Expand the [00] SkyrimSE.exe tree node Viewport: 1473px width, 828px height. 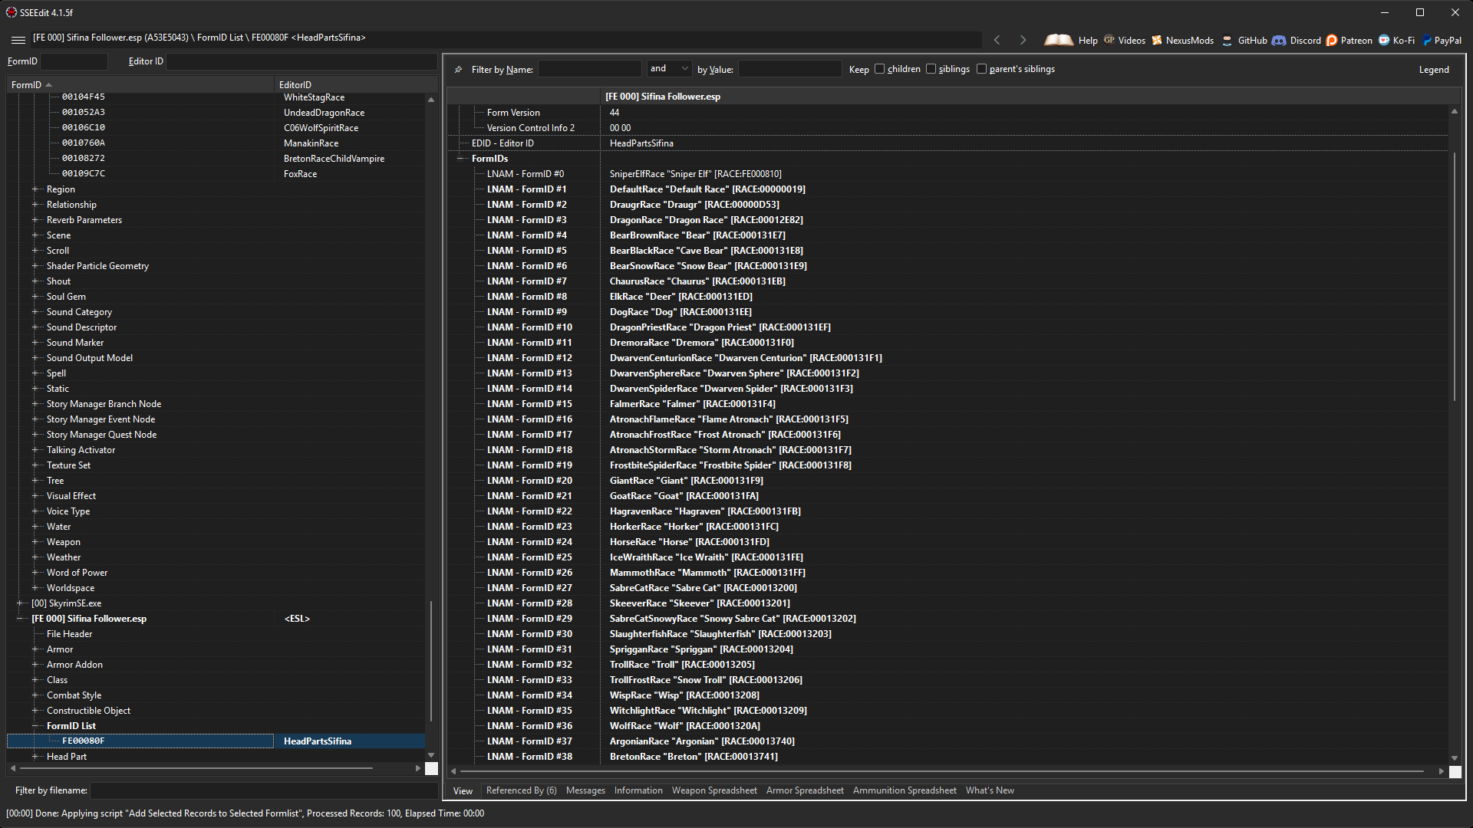pyautogui.click(x=20, y=603)
